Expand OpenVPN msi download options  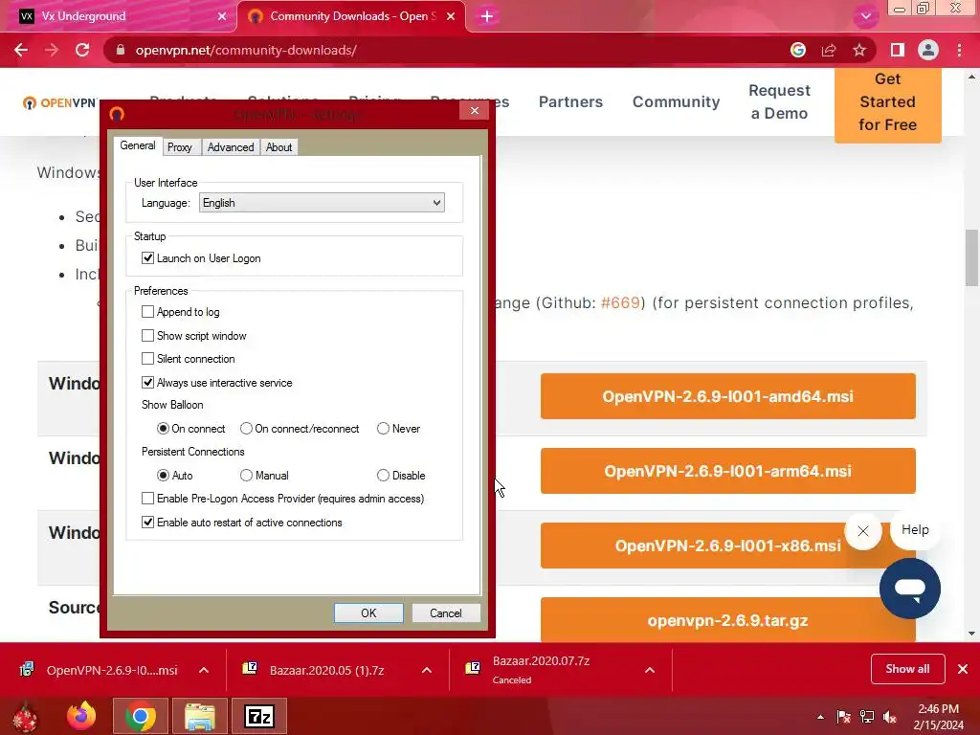[204, 670]
